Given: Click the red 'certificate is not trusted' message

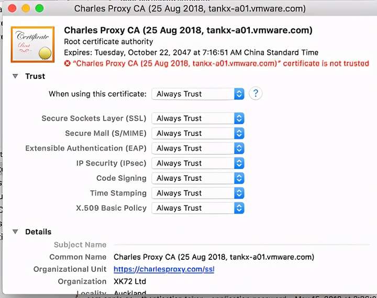Looking at the screenshot, I should [x=221, y=63].
